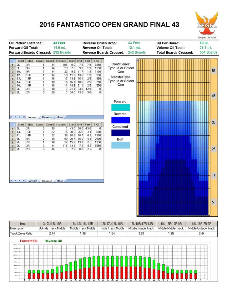Open the Reverse tab in the upper table
232x301 pixels.
tap(47, 117)
